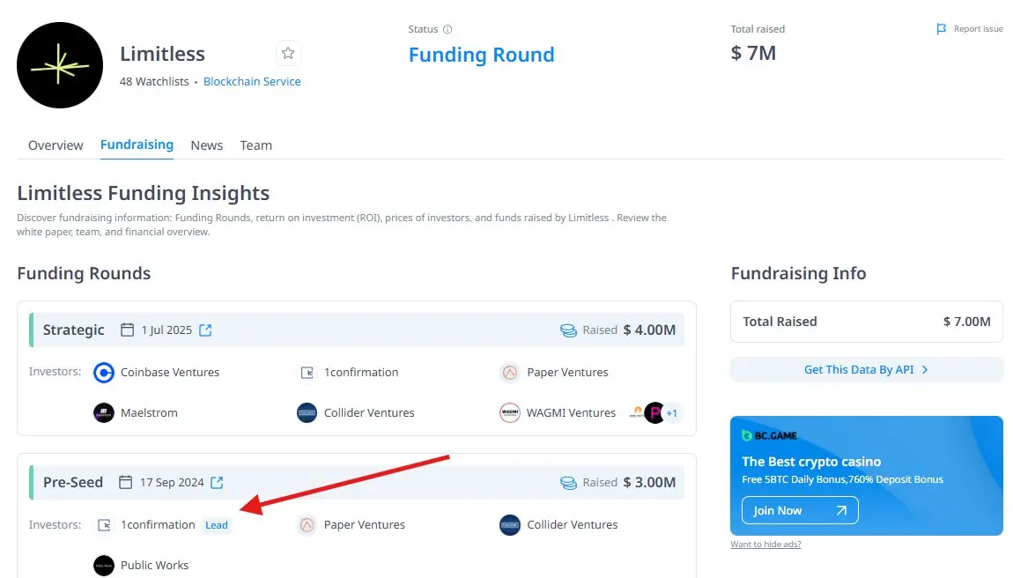Click the 48 Watchlists text
The height and width of the screenshot is (578, 1013).
pyautogui.click(x=154, y=81)
